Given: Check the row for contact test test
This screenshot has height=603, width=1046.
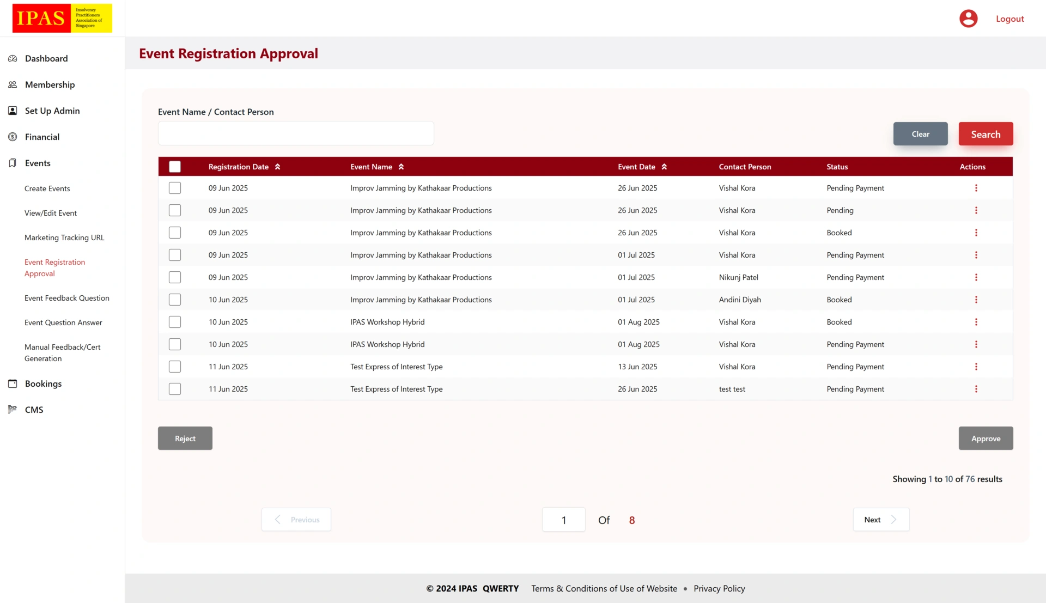Looking at the screenshot, I should [175, 389].
